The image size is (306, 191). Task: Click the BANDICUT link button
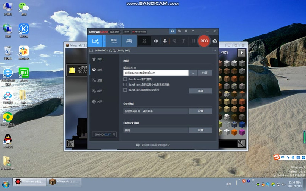pos(104,134)
